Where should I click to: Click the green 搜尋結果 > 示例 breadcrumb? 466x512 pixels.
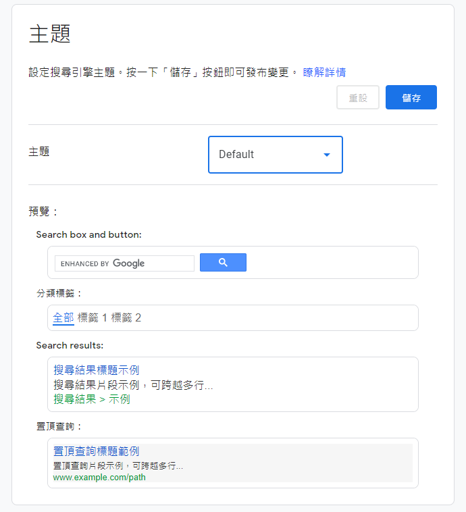[x=92, y=399]
